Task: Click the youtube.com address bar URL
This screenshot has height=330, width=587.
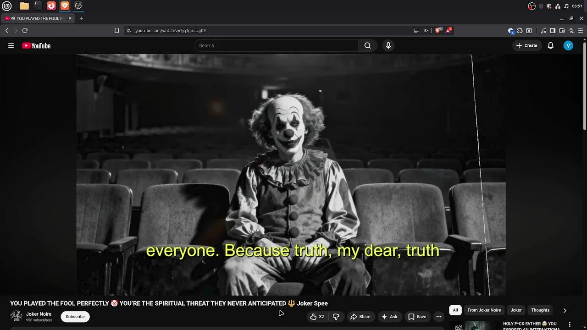Action: click(171, 30)
